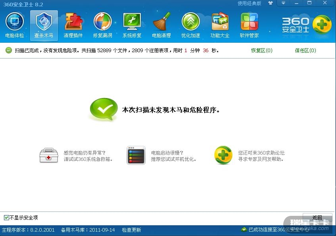The image size is (336, 236).
Task: Click the 360求助论坛 plus icon
Action: (x=223, y=155)
